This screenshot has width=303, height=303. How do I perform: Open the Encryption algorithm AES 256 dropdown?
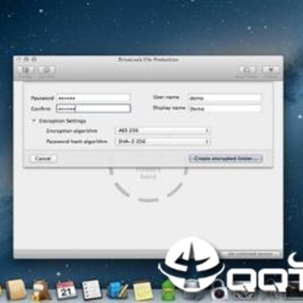click(x=162, y=130)
